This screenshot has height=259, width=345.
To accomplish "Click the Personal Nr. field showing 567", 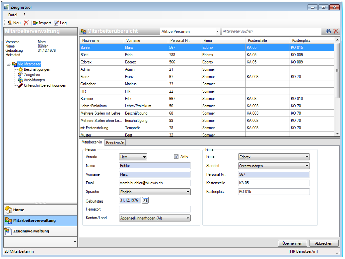I will click(x=274, y=174).
